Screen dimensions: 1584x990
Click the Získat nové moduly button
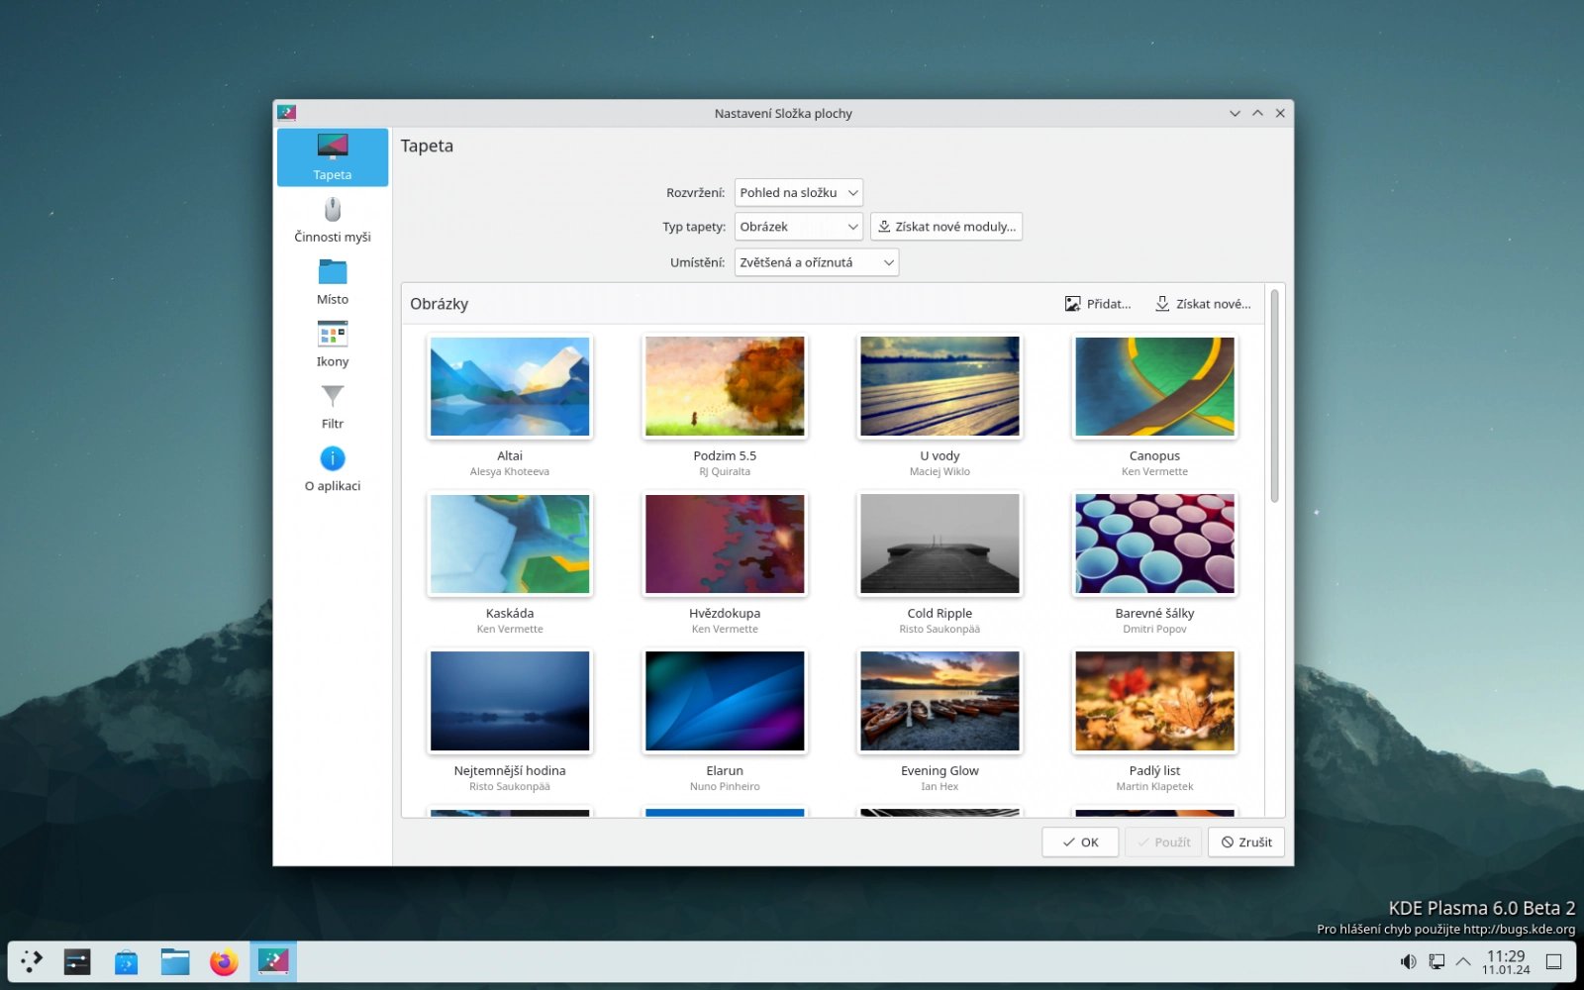click(945, 227)
